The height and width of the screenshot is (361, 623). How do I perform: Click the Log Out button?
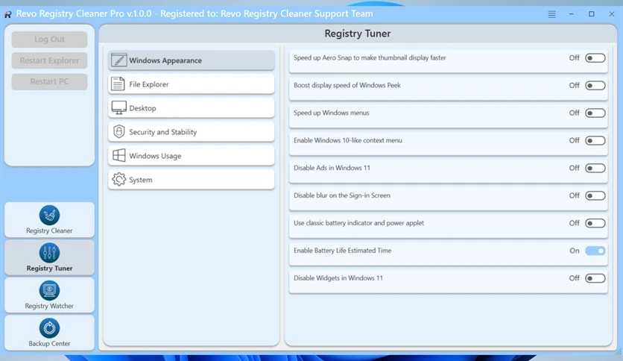coord(49,40)
